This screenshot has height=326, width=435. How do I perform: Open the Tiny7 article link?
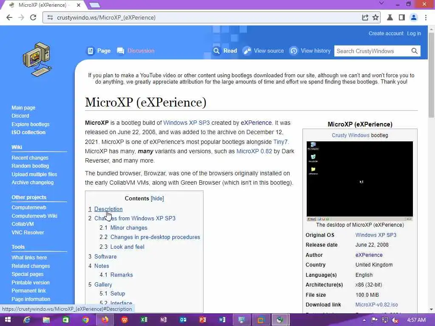(x=280, y=142)
